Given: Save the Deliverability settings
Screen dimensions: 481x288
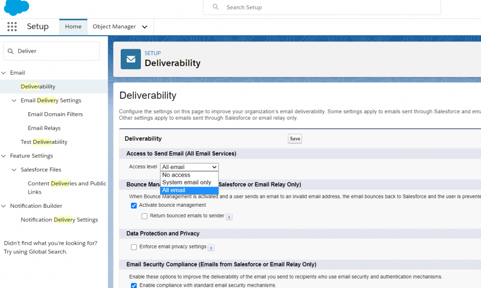Looking at the screenshot, I should point(295,139).
